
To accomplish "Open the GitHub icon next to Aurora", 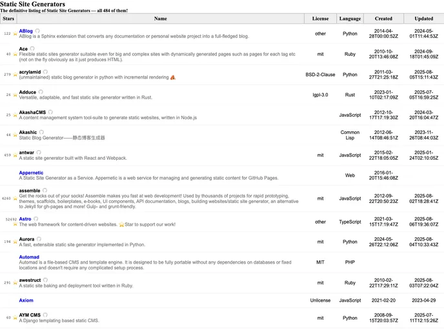I will tap(39, 239).
